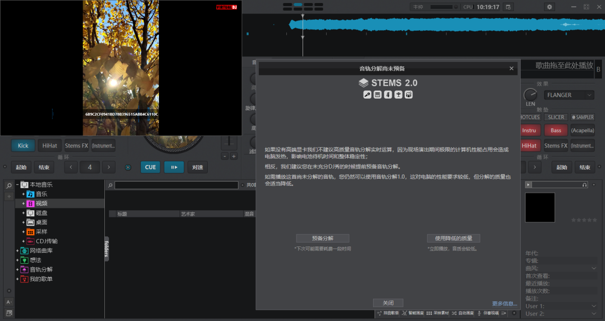
Task: Click the microphone vocal stem icon
Action: click(x=367, y=95)
